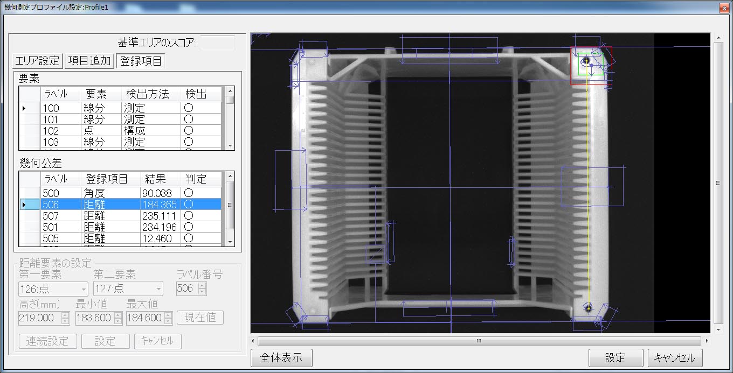Select the 登録項目 tab
This screenshot has height=373, width=733.
click(141, 61)
